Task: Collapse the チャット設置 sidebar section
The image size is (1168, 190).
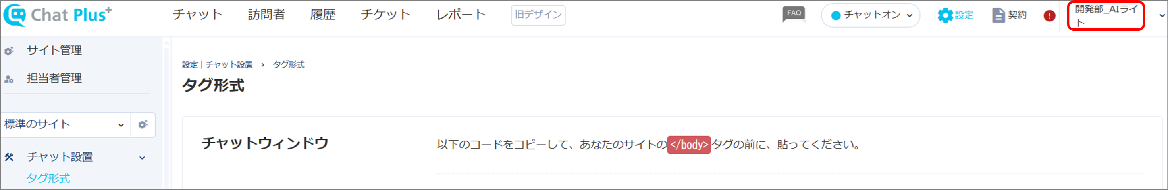Action: 142,158
